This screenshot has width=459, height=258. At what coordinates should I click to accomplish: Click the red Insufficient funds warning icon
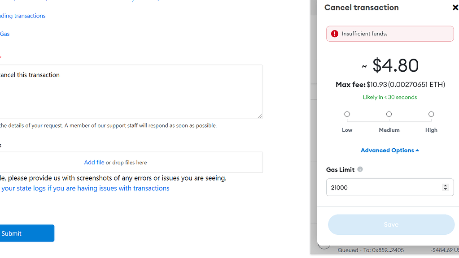(x=334, y=34)
